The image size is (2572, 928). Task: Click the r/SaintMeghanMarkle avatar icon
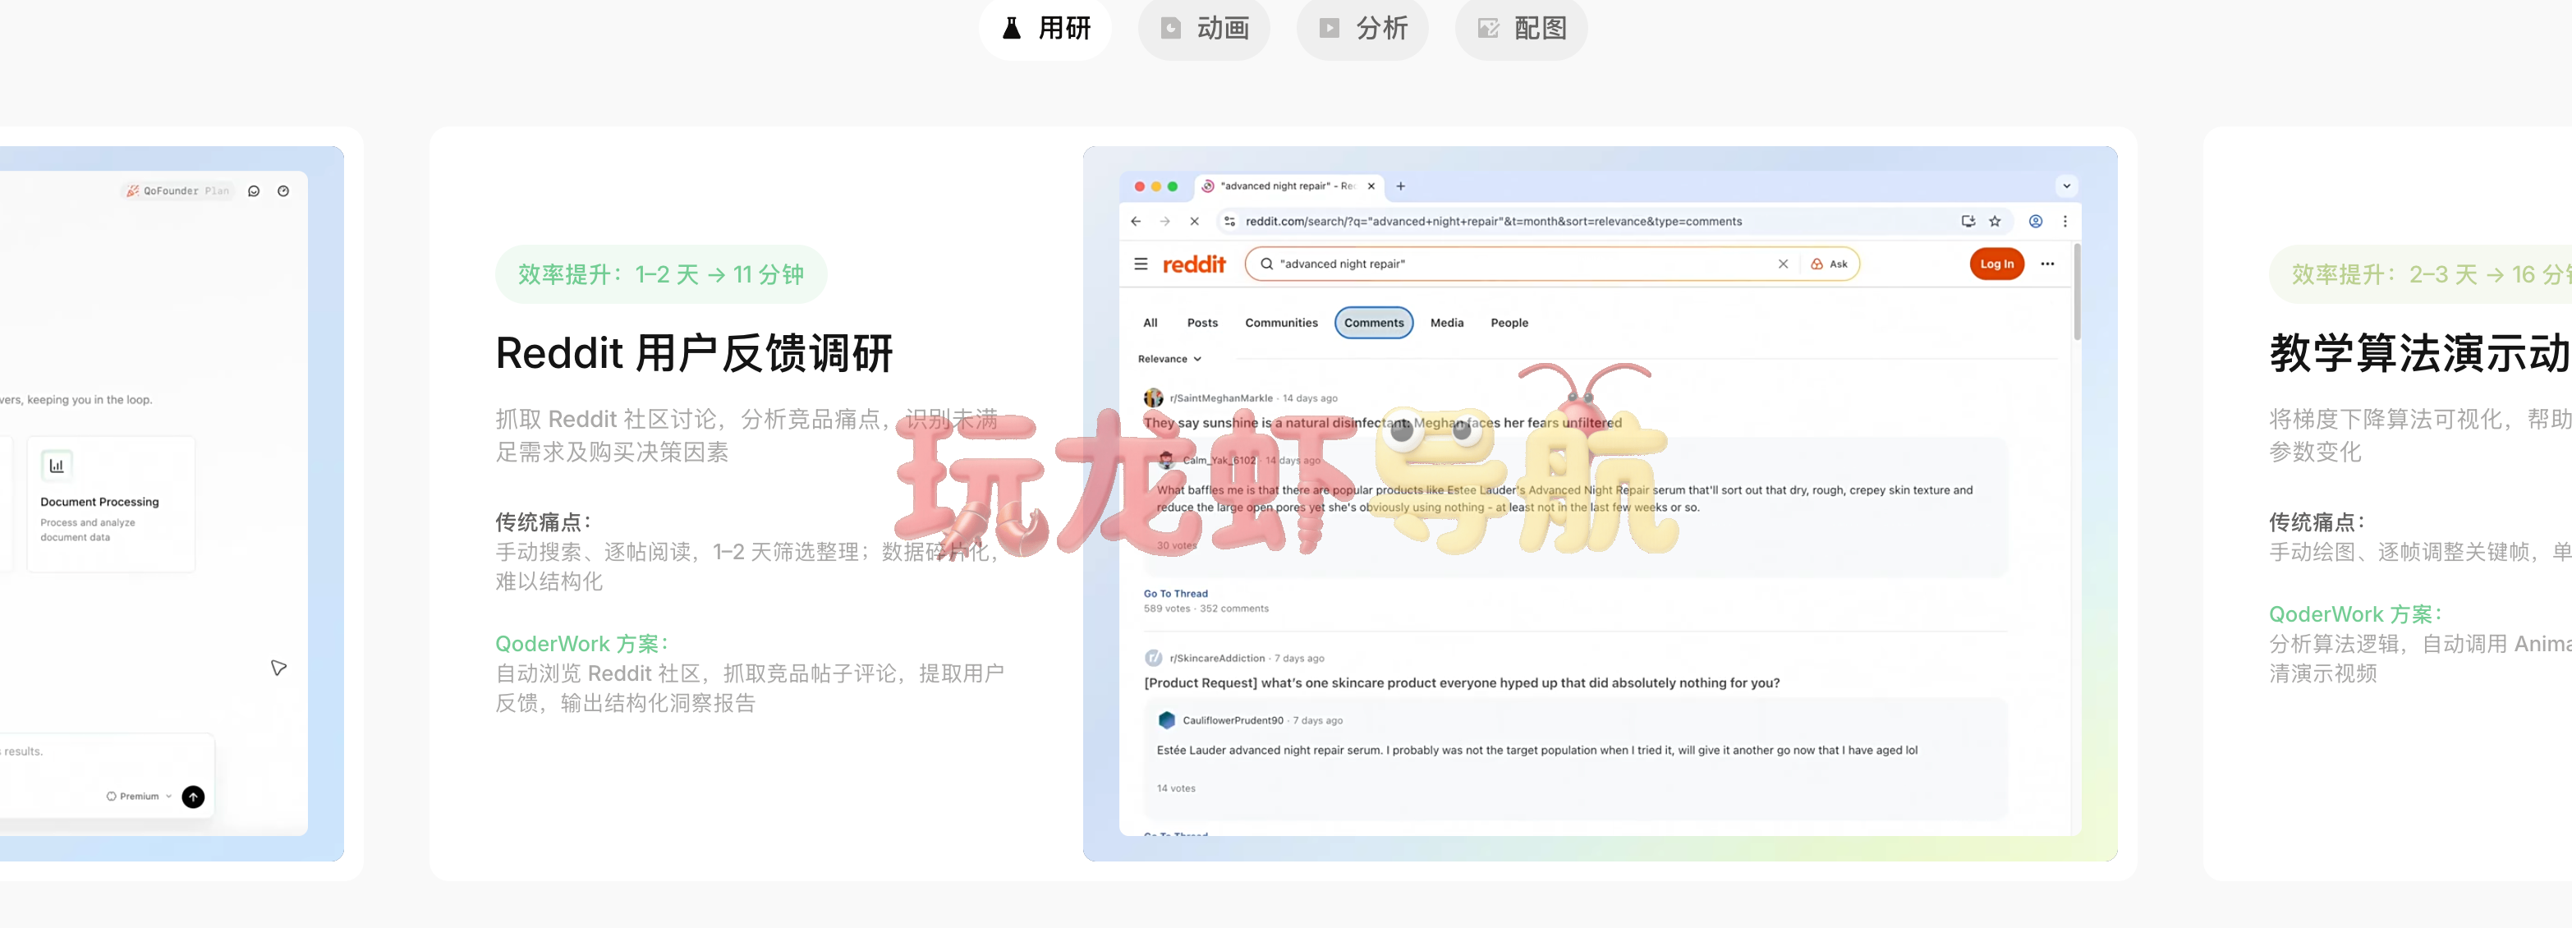point(1153,397)
